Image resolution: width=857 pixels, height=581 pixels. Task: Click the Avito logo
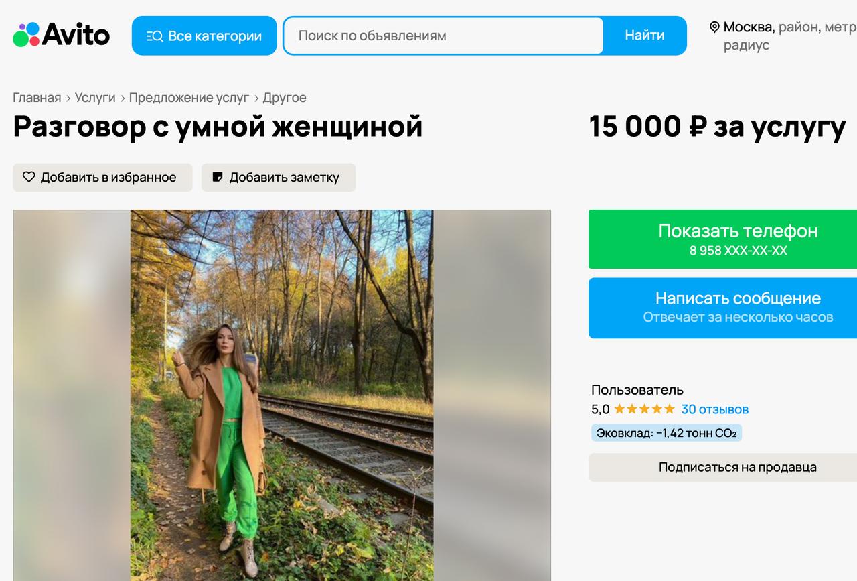pos(60,35)
